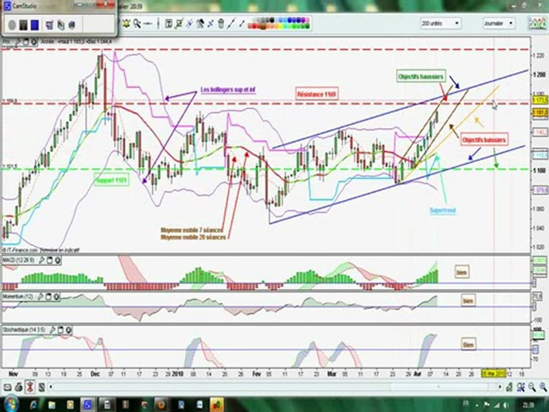This screenshot has width=549, height=412.
Task: Click the CamStudio black pause button
Action: [23, 25]
